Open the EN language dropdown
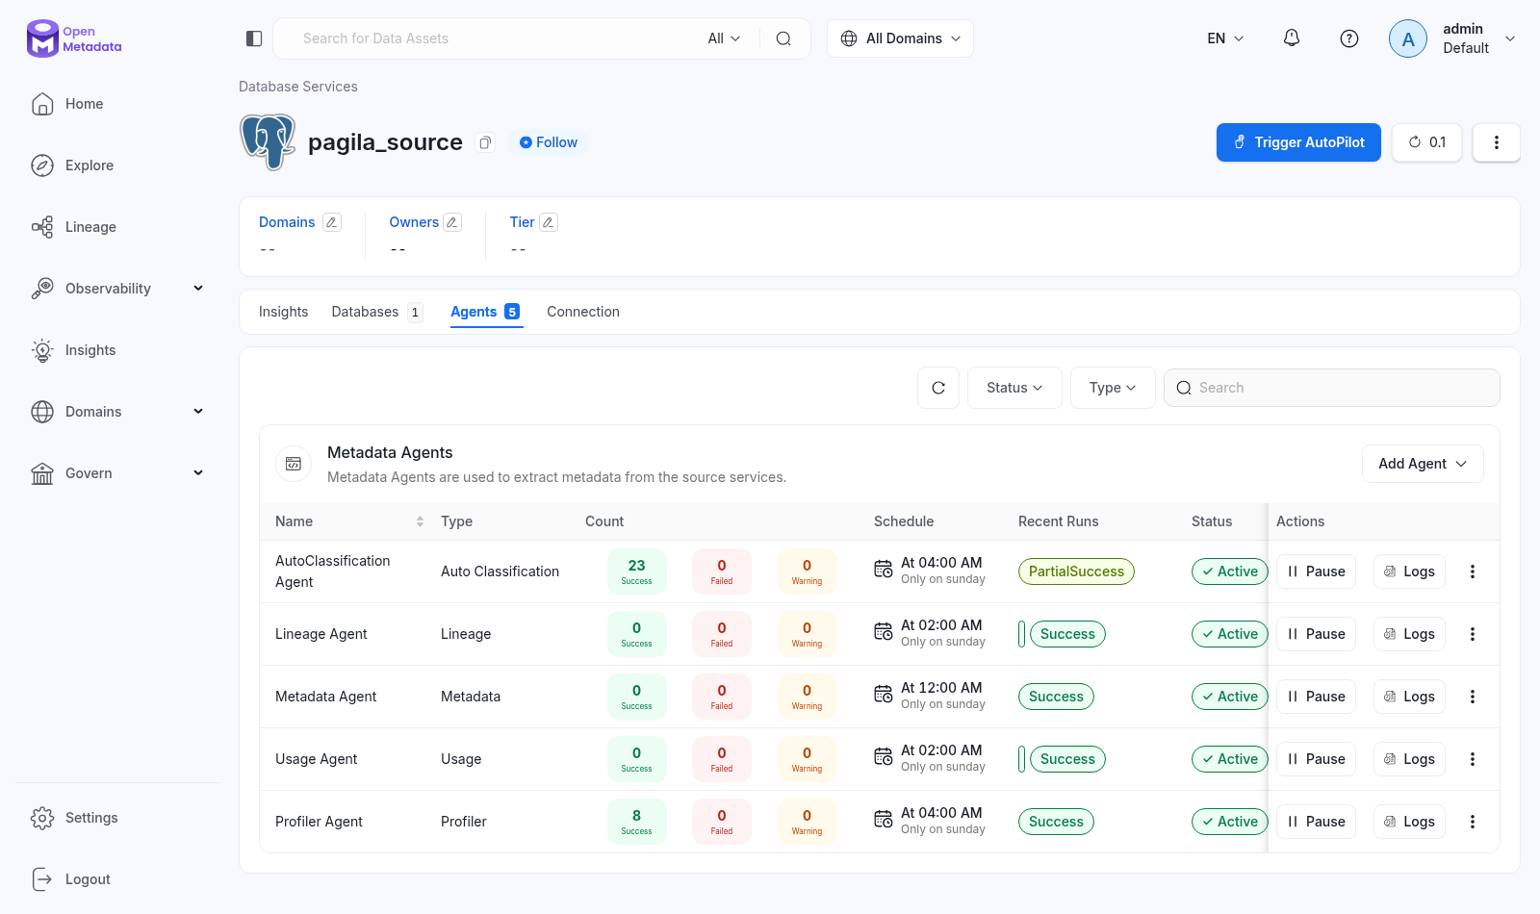Screen dimensions: 1540x914 (1225, 38)
